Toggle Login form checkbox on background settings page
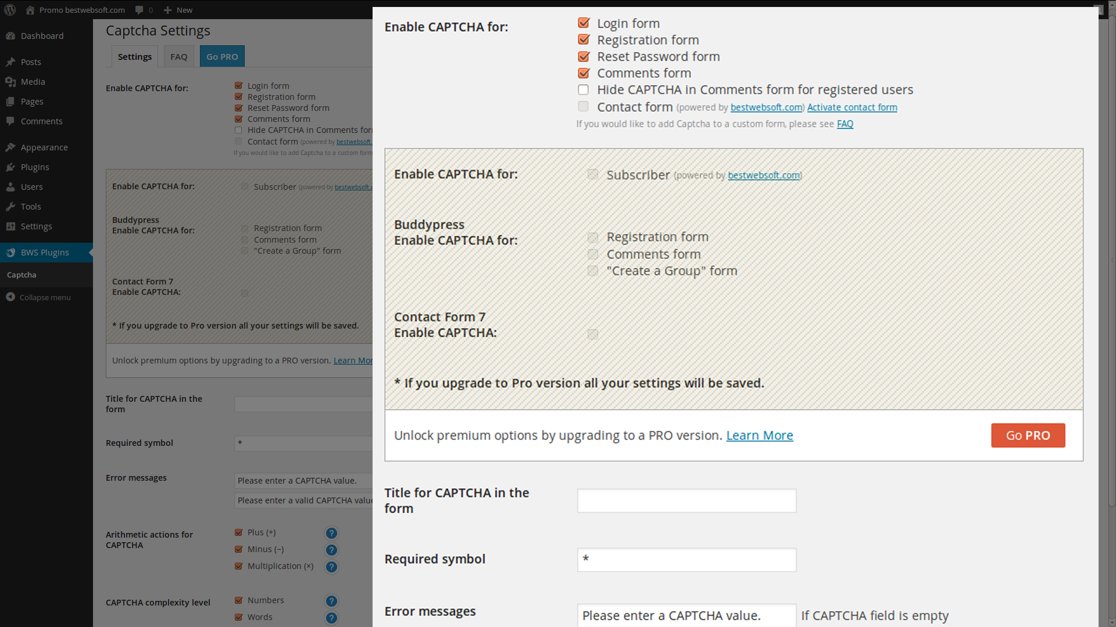This screenshot has height=627, width=1116. click(238, 85)
